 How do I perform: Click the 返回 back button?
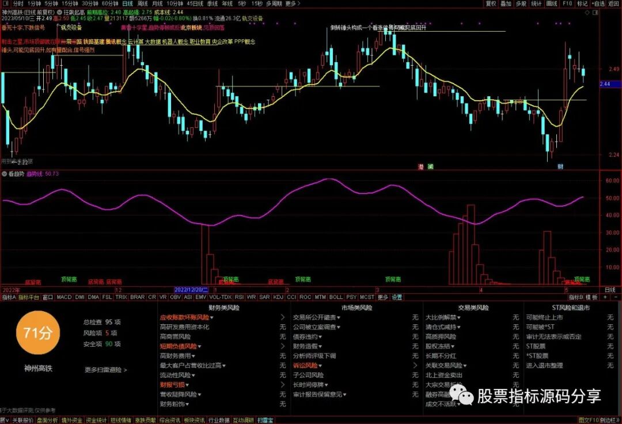613,3
